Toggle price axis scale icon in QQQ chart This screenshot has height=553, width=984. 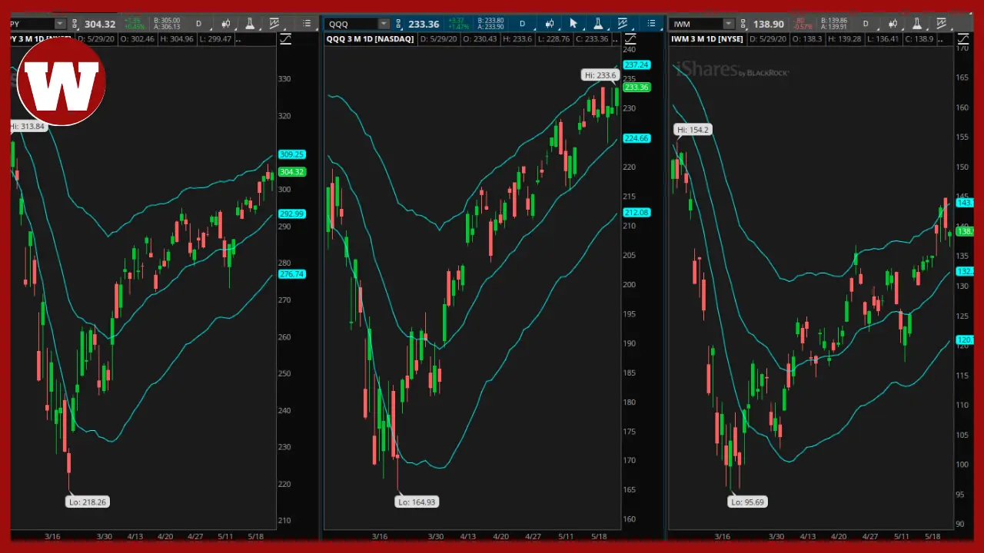coord(630,39)
